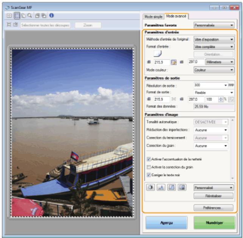Open the 'Réduction des imperfections' dropdown
This screenshot has height=238, width=243.
pyautogui.click(x=211, y=130)
